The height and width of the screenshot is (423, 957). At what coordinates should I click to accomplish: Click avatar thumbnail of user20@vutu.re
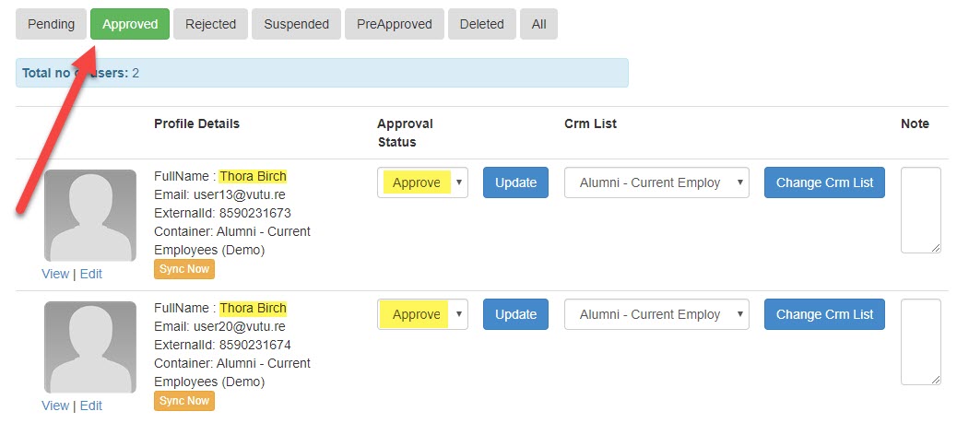click(90, 347)
